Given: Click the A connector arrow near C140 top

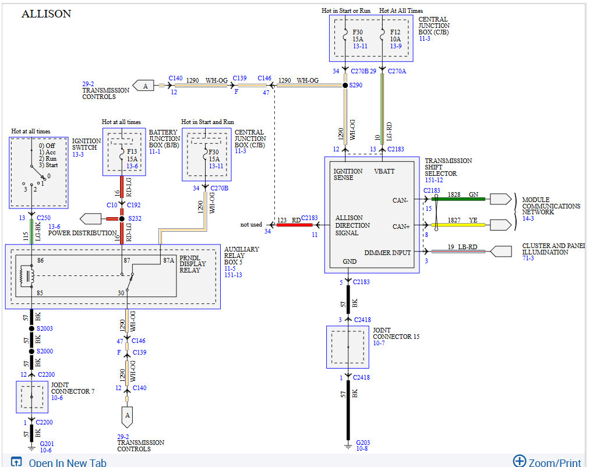Looking at the screenshot, I should (143, 86).
